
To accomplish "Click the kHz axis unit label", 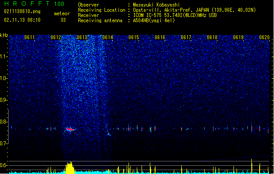I will pyautogui.click(x=4, y=35).
